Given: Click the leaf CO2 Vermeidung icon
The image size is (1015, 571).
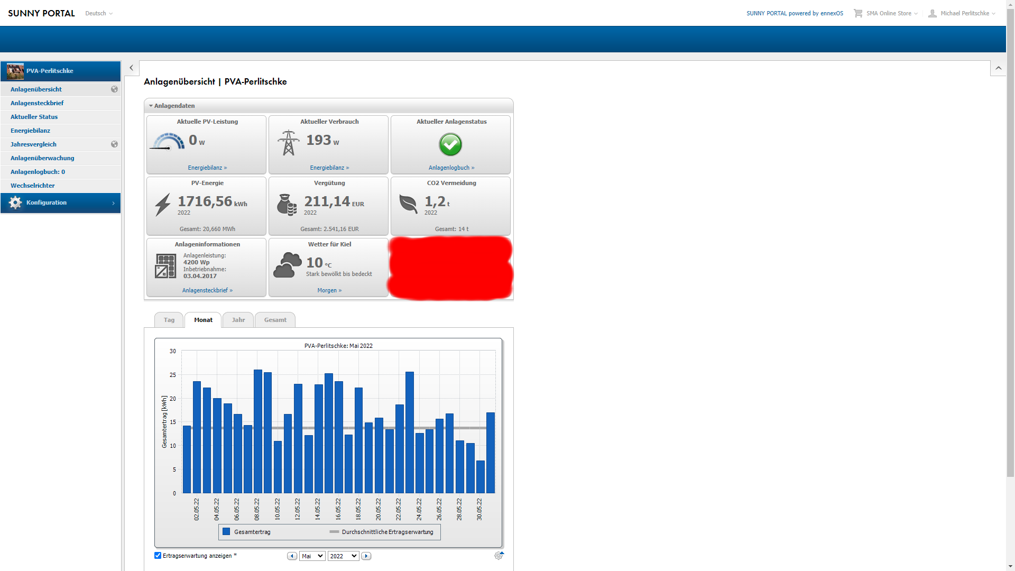Looking at the screenshot, I should [x=408, y=204].
